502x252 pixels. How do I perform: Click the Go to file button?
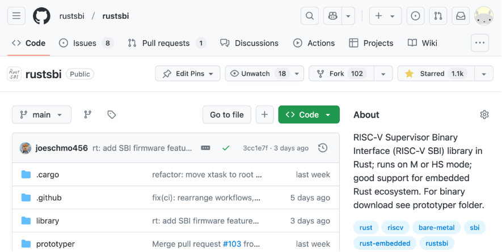tap(226, 114)
